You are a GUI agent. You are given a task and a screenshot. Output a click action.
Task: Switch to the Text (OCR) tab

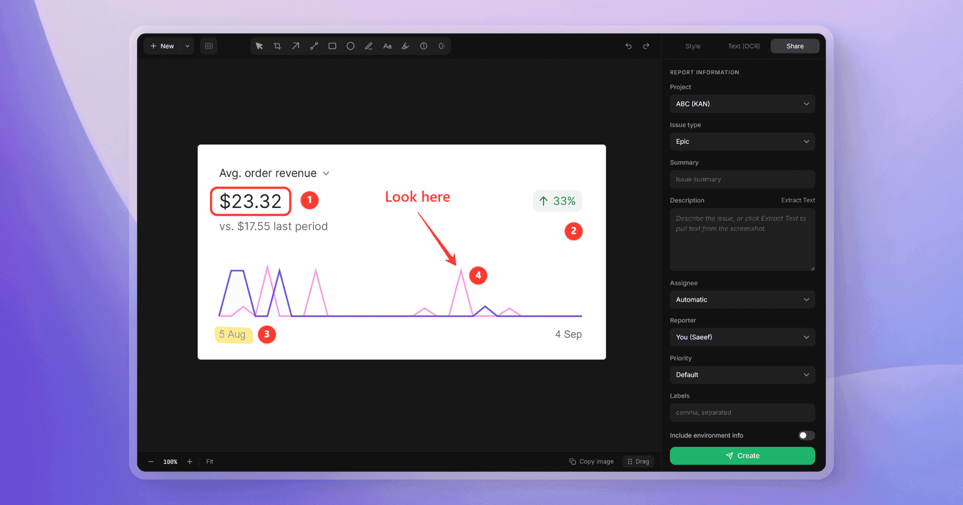[744, 46]
